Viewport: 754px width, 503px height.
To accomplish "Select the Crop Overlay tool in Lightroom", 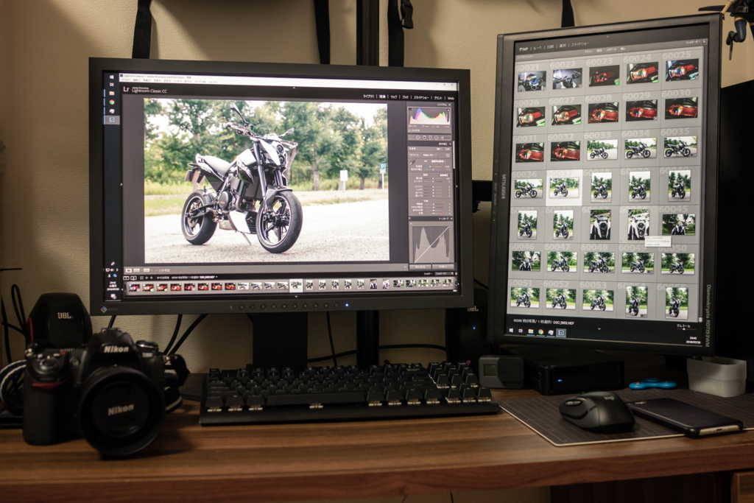I will [411, 138].
